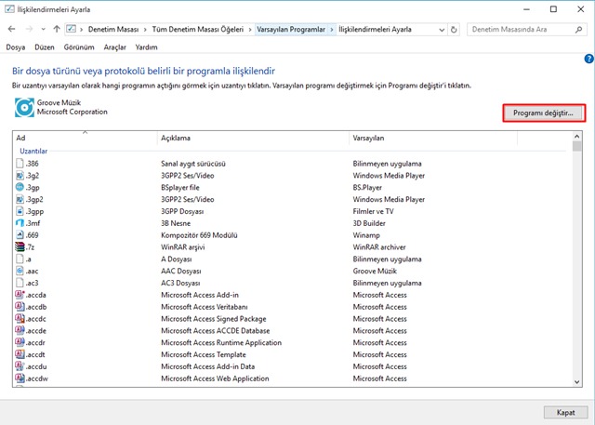This screenshot has height=425, width=595.
Task: Select the 'BSplayer file' description
Action: point(180,188)
